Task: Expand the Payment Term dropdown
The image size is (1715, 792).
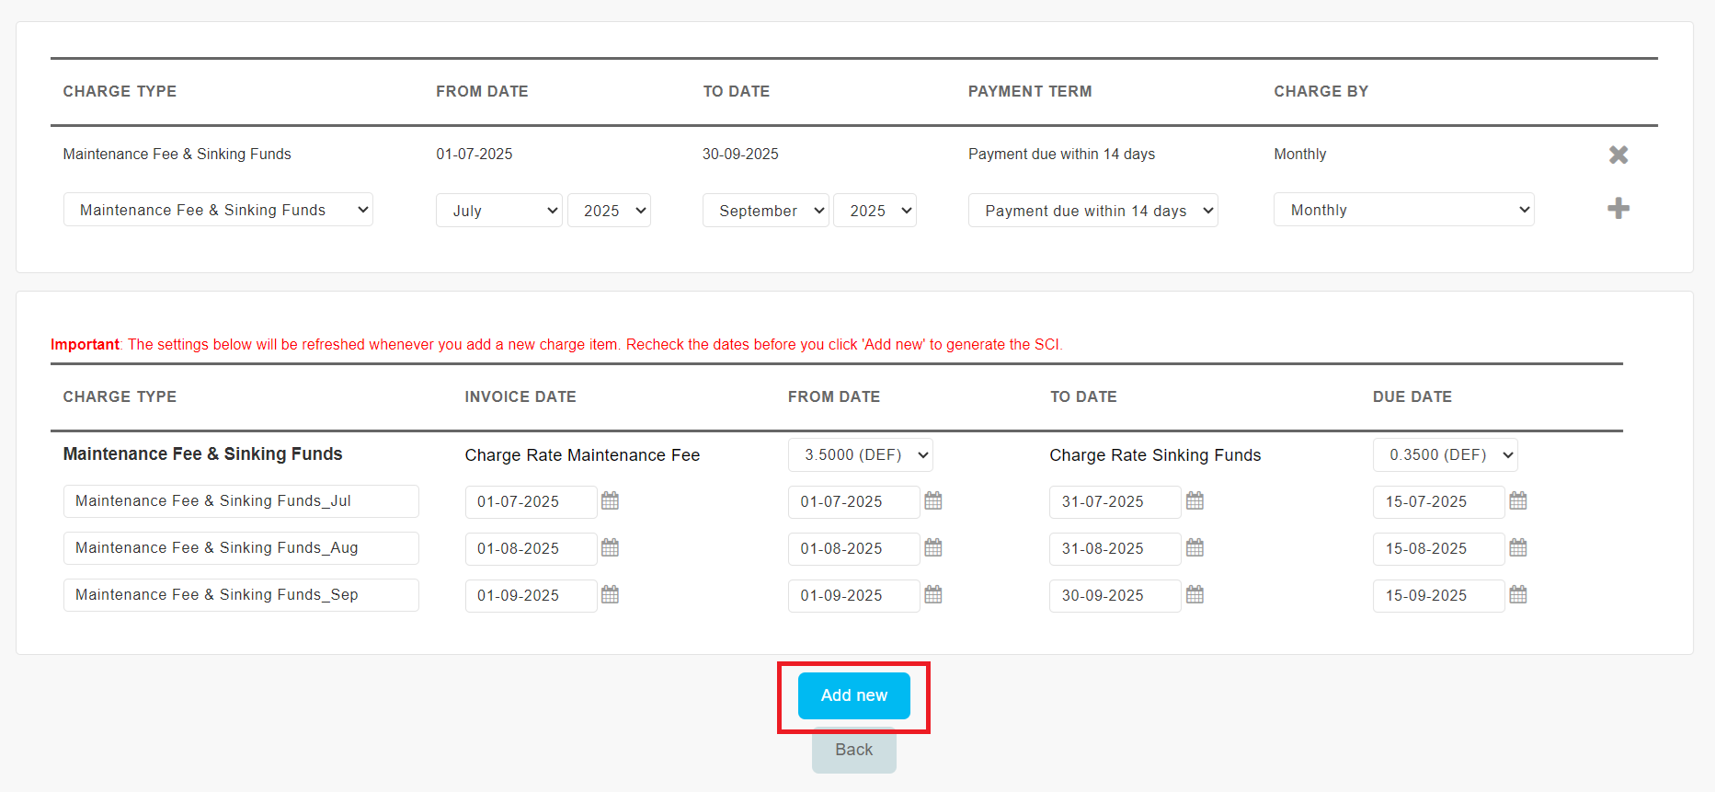Action: [1092, 211]
